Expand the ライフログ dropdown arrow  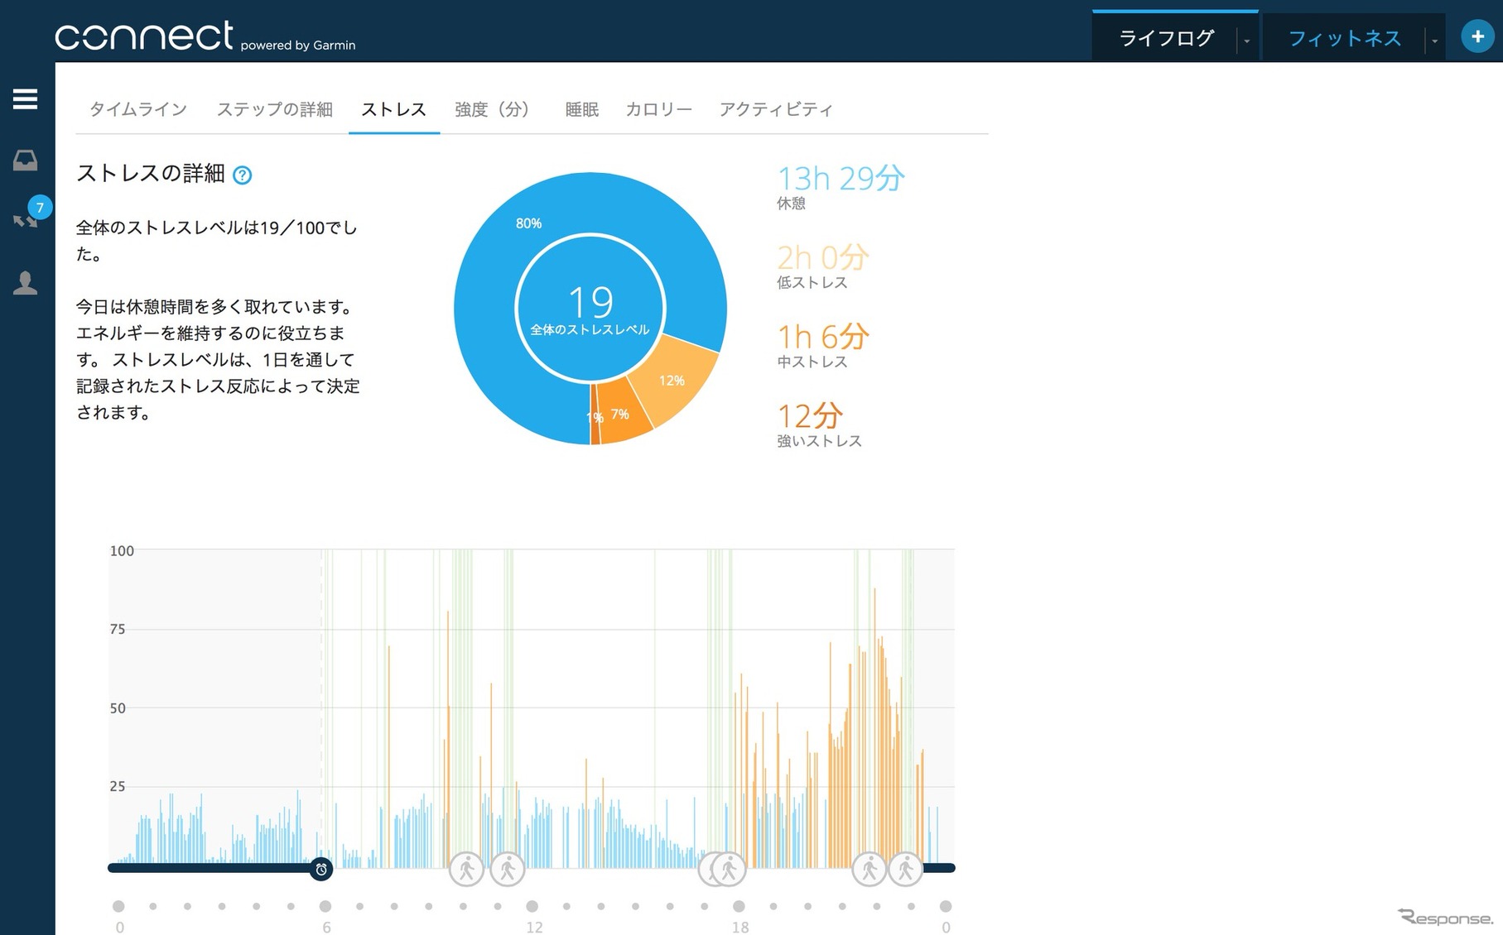pos(1246,40)
